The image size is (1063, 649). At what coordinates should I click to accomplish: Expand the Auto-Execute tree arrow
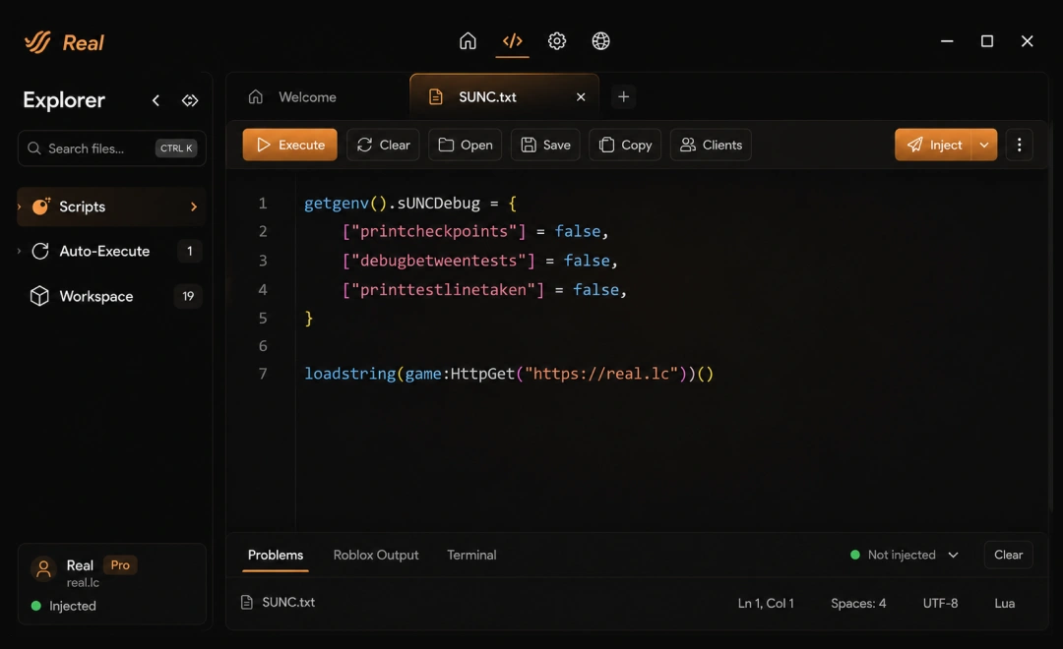(19, 251)
